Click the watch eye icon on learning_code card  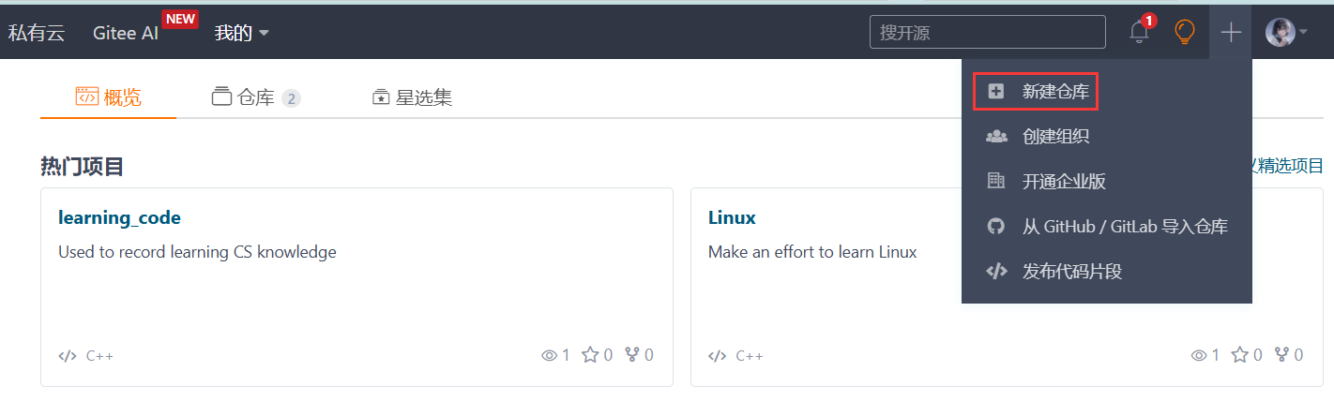(x=550, y=355)
